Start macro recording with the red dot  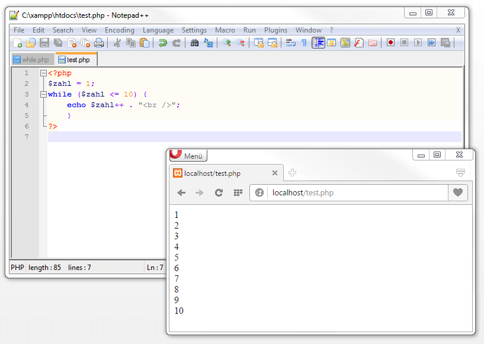[390, 43]
